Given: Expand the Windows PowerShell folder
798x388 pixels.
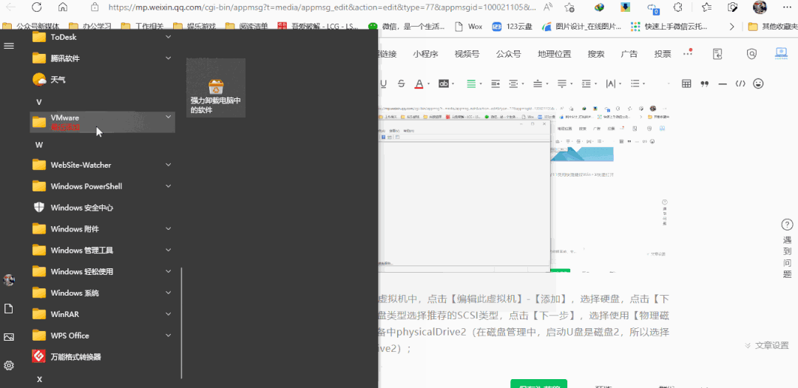Looking at the screenshot, I should (102, 186).
